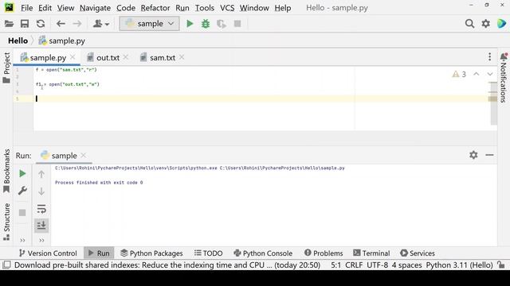Toggle scroll to end in Run console
510x286 pixels.
pyautogui.click(x=41, y=225)
